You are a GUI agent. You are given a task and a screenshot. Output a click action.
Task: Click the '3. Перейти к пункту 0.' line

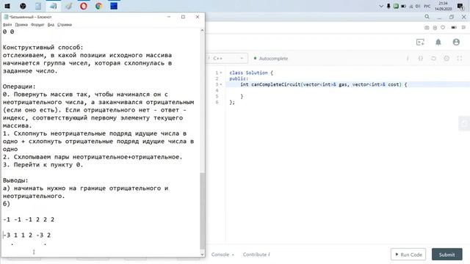tap(43, 164)
